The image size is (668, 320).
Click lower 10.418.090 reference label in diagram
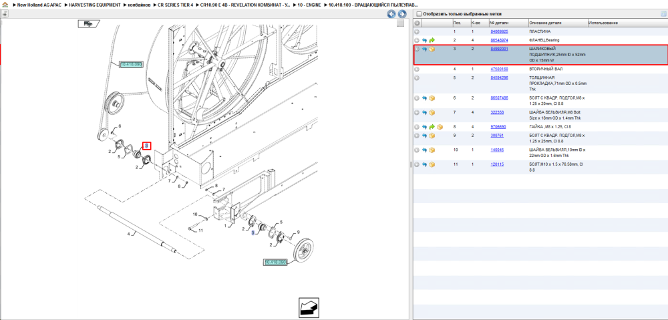coord(276,263)
